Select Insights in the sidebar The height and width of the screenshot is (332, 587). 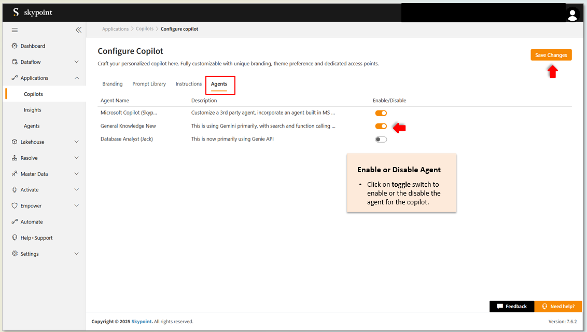coord(33,110)
